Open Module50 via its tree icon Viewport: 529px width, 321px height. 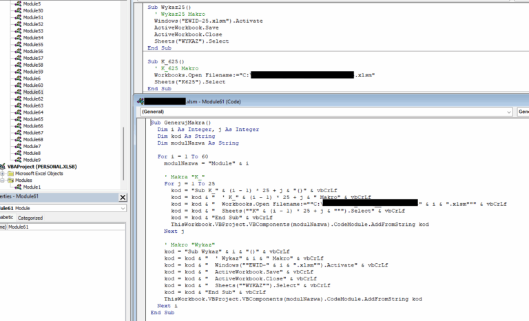[17, 11]
